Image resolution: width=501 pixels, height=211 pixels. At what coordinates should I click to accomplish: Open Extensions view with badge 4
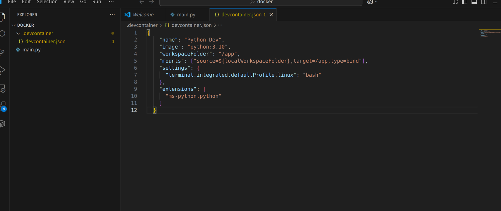coord(3,106)
